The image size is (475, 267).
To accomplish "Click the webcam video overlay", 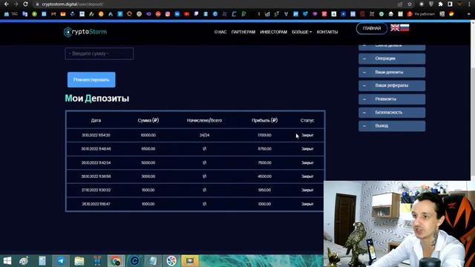I will pos(399,224).
